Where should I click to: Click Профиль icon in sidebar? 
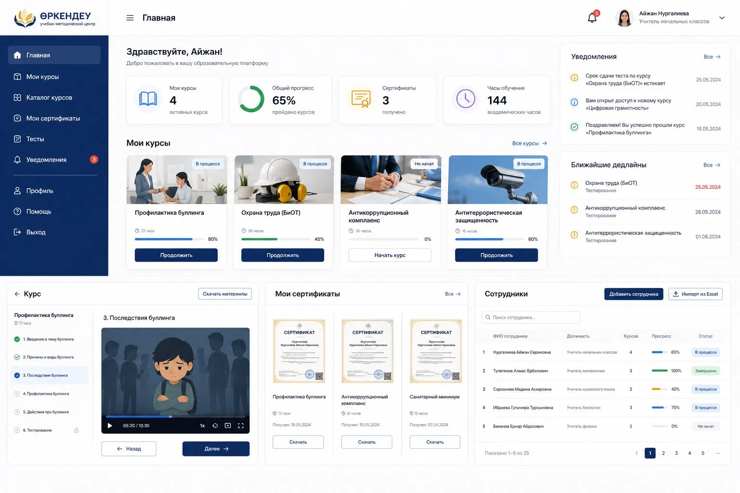pos(17,191)
